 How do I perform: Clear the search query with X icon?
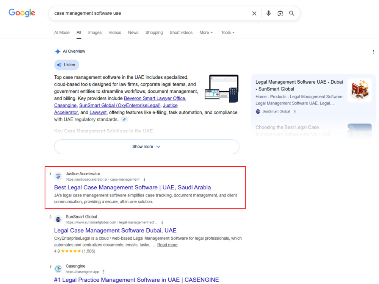point(254,13)
